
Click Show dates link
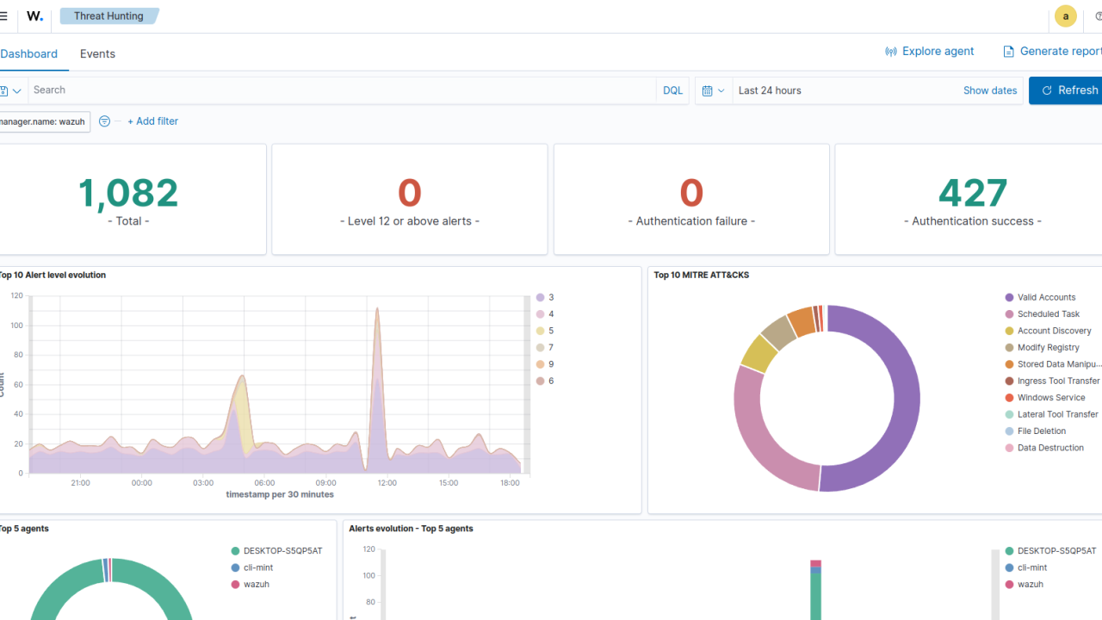point(990,90)
